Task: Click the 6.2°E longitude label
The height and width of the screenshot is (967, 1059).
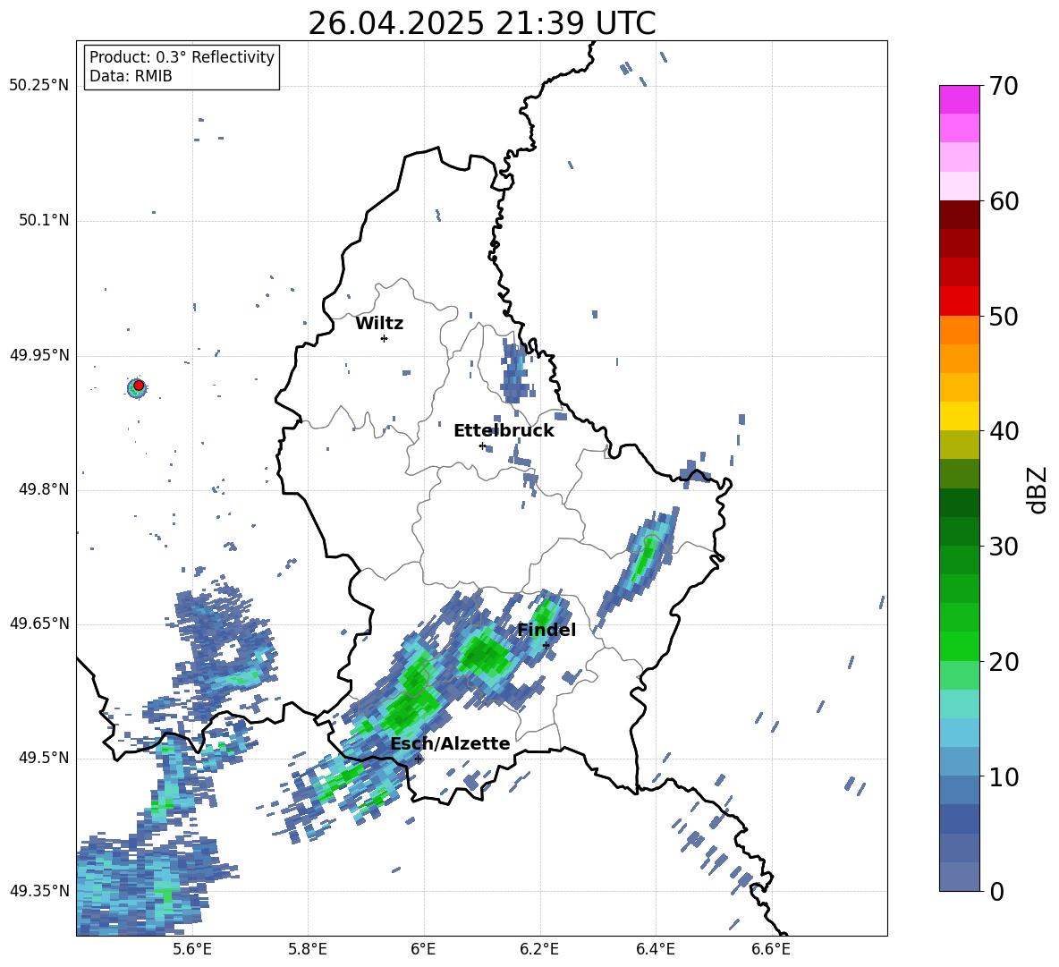Action: 539,949
